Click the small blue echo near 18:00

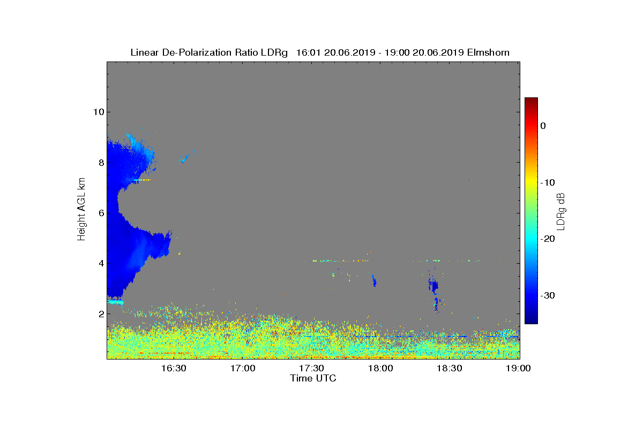(x=374, y=280)
